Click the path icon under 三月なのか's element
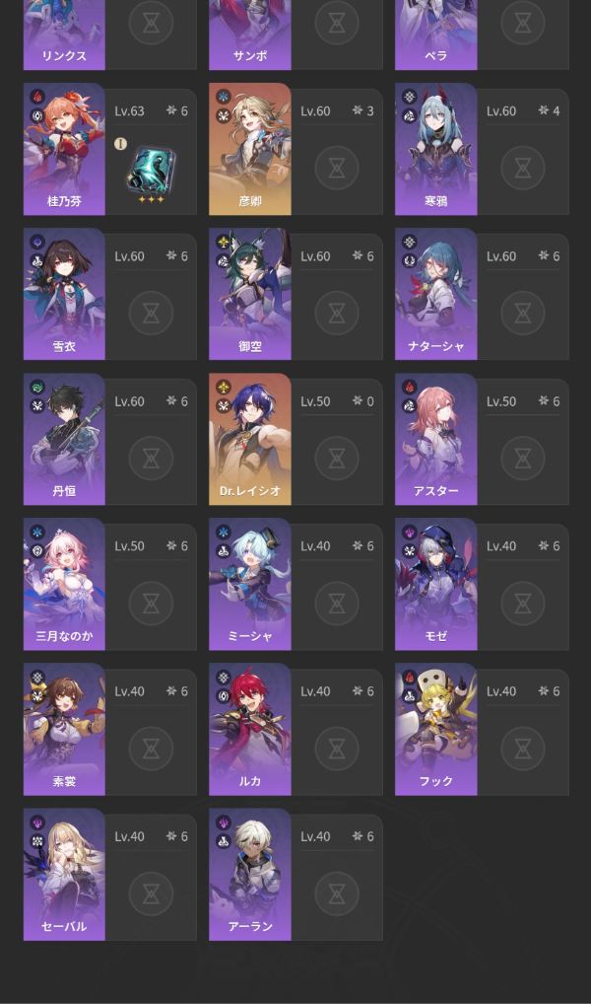This screenshot has height=1004, width=591. coord(37,550)
